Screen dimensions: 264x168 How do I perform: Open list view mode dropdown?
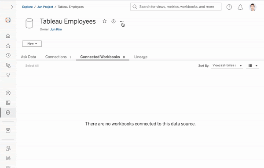[253, 66]
